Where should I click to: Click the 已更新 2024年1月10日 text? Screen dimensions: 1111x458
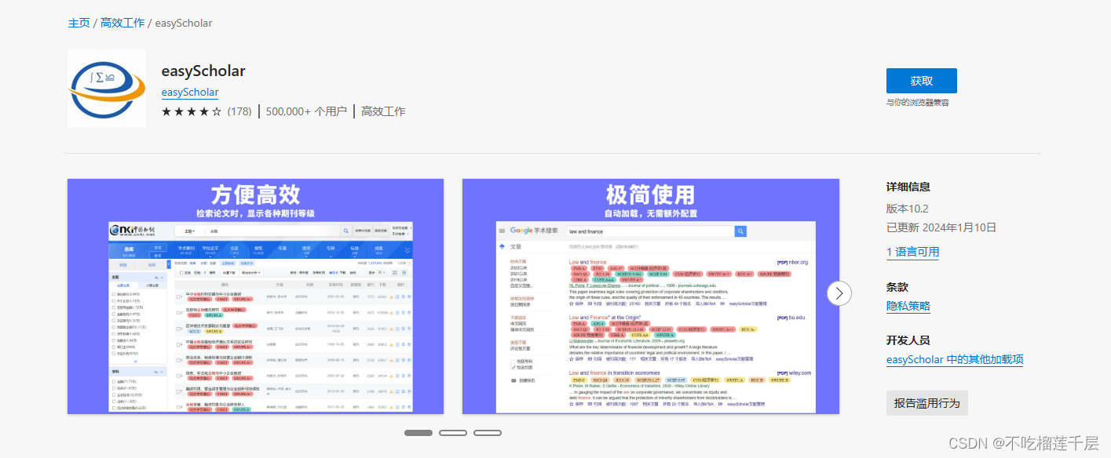[x=941, y=227]
